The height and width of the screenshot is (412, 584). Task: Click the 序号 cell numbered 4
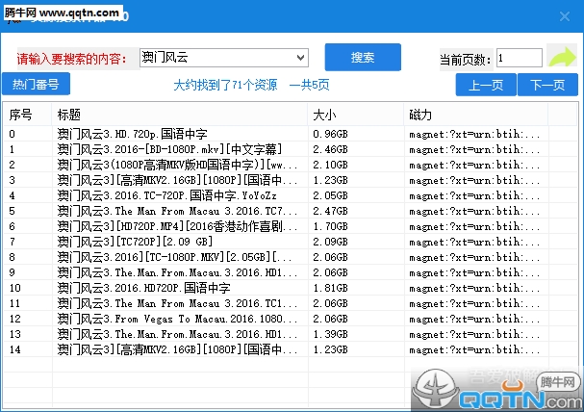(12, 195)
